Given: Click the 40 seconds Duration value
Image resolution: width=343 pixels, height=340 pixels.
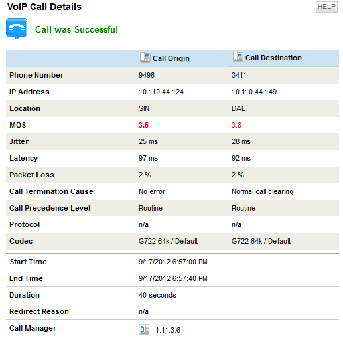Looking at the screenshot, I should pyautogui.click(x=157, y=295).
